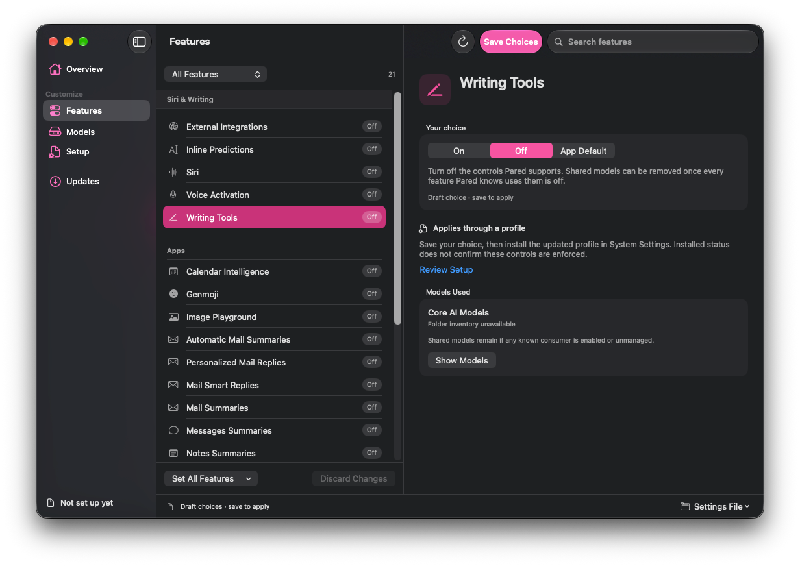Click the Features toggles icon in sidebar
This screenshot has height=566, width=800.
click(55, 110)
